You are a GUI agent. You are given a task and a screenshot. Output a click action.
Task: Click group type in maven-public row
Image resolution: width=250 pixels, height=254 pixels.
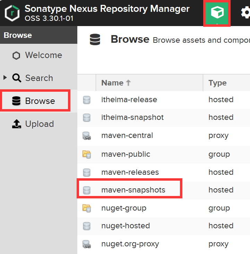tap(219, 155)
